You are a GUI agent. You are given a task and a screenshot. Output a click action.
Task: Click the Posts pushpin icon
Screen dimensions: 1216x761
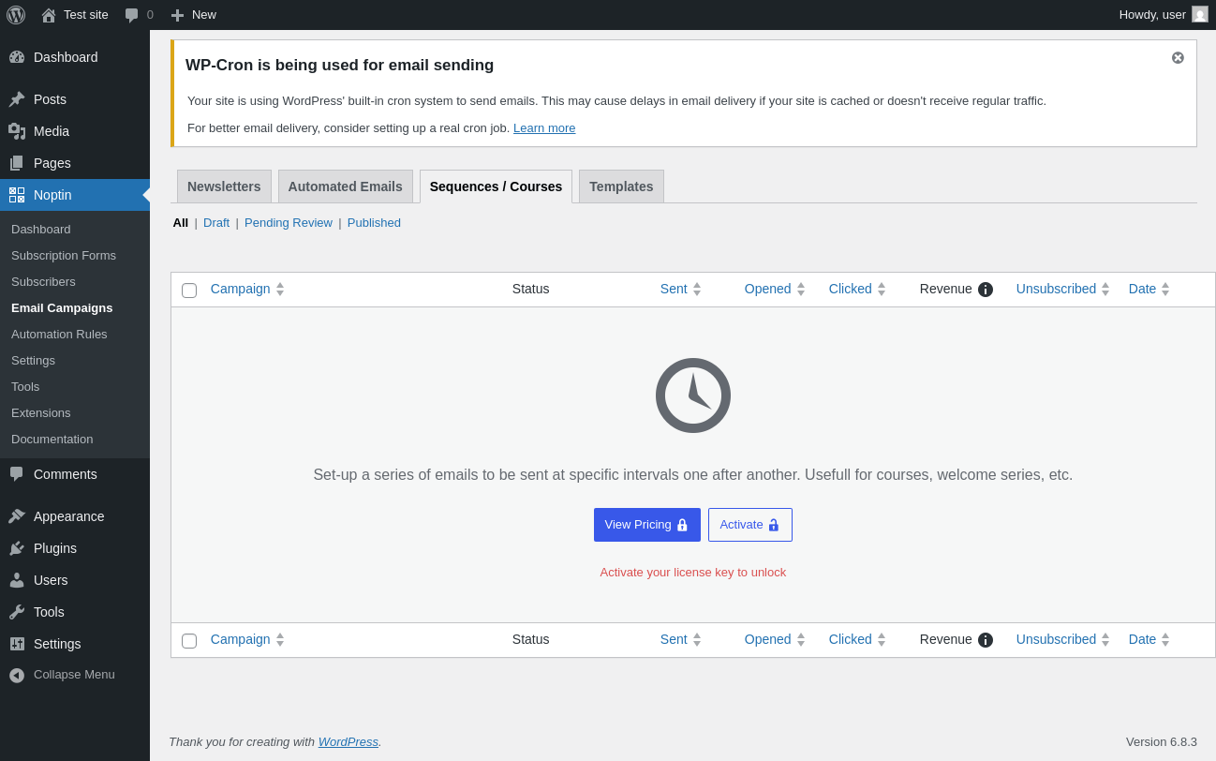17,99
